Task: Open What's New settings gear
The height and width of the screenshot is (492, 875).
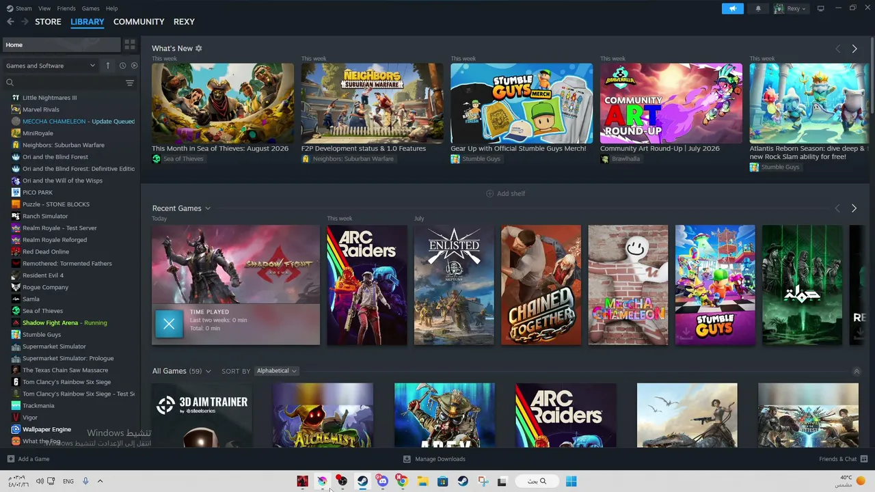Action: click(199, 49)
